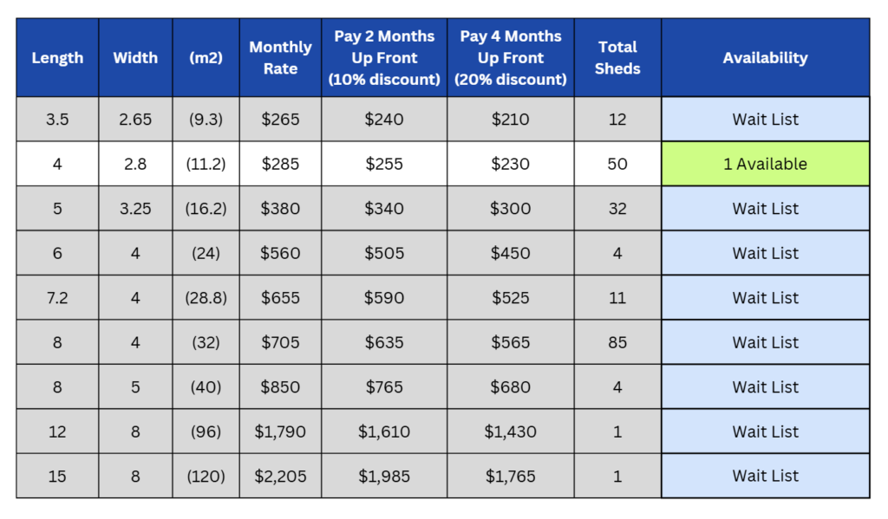The image size is (888, 519).
Task: Click the (m2) column header
Action: click(206, 58)
